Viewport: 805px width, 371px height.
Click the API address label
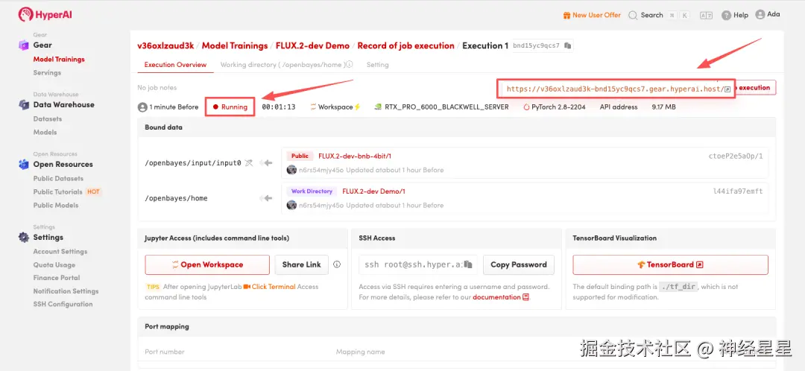tap(619, 107)
